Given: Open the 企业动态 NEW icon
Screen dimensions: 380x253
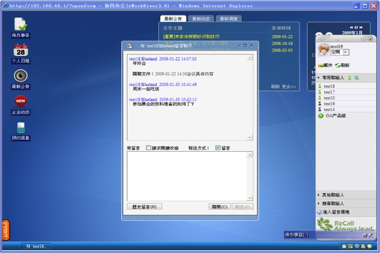Looking at the screenshot, I should (x=20, y=101).
